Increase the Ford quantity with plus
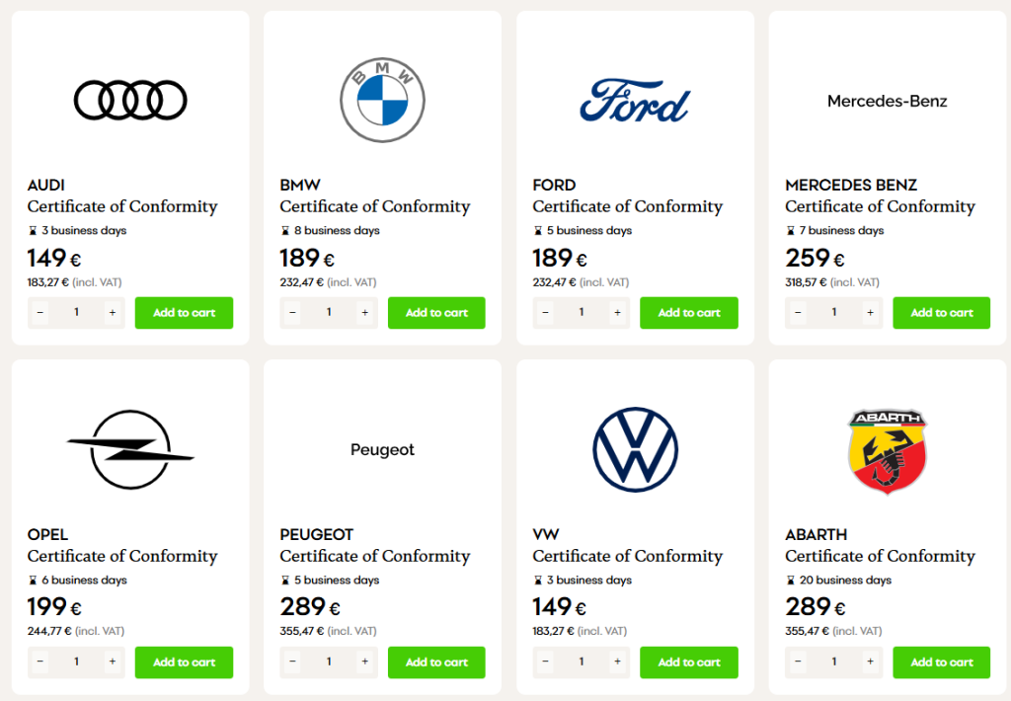Image resolution: width=1011 pixels, height=701 pixels. (x=617, y=313)
